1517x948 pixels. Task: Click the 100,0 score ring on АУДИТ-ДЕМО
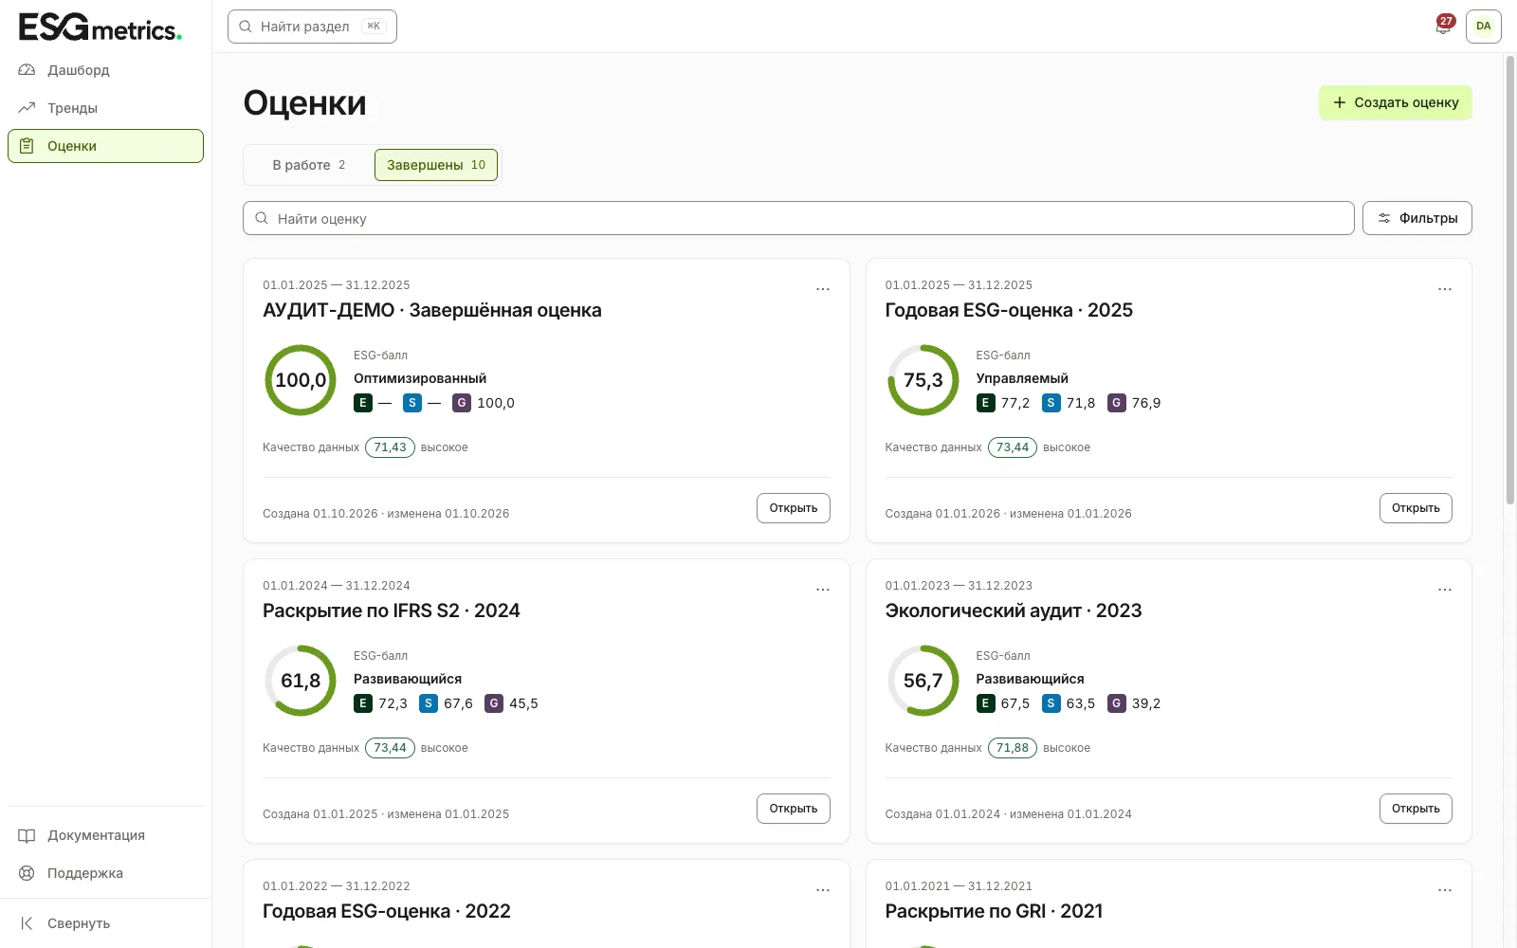pyautogui.click(x=301, y=380)
